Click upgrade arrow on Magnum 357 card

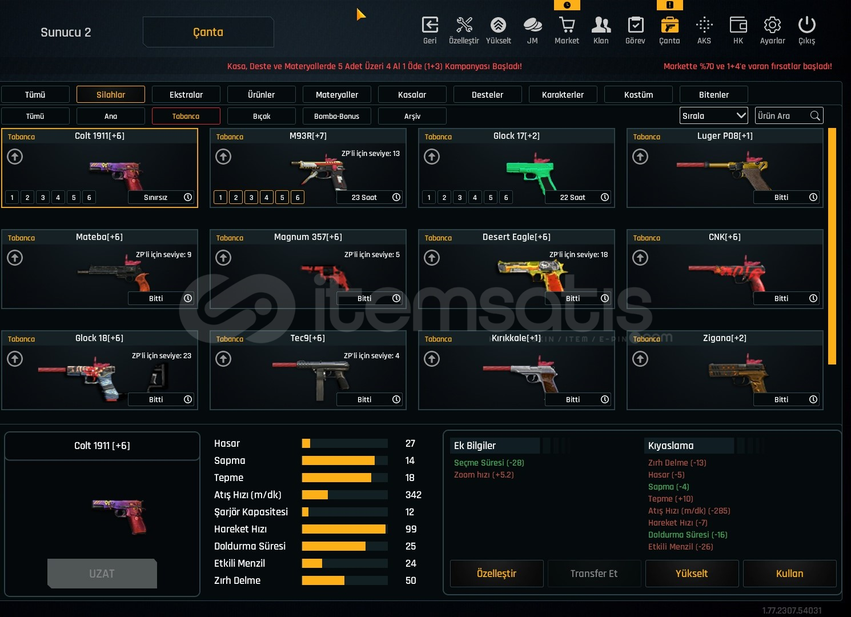coord(223,258)
